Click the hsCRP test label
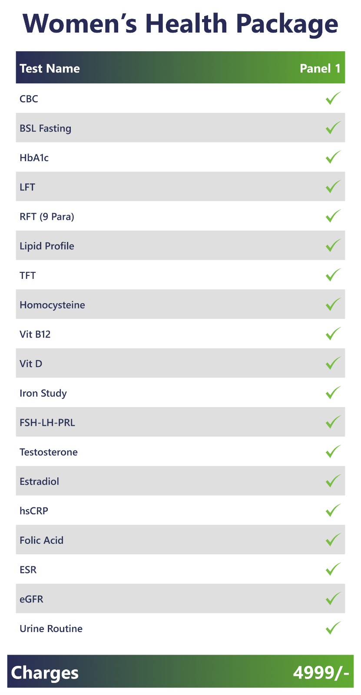The width and height of the screenshot is (361, 695). pos(34,511)
